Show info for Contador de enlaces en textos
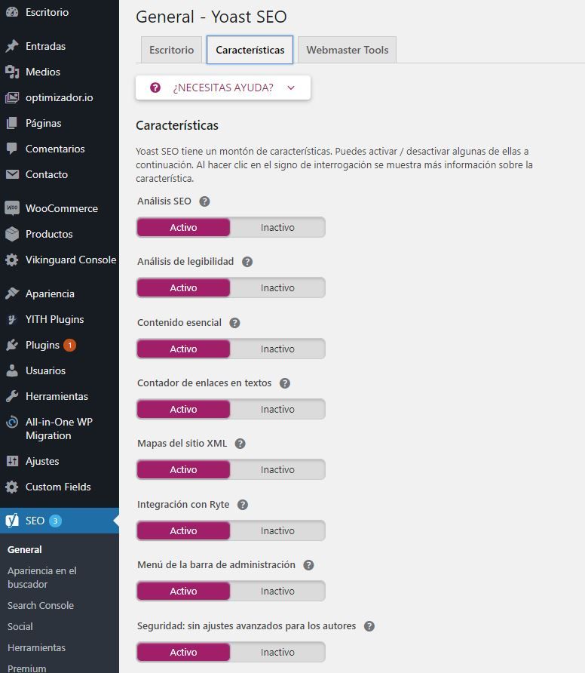The width and height of the screenshot is (585, 673). (285, 383)
